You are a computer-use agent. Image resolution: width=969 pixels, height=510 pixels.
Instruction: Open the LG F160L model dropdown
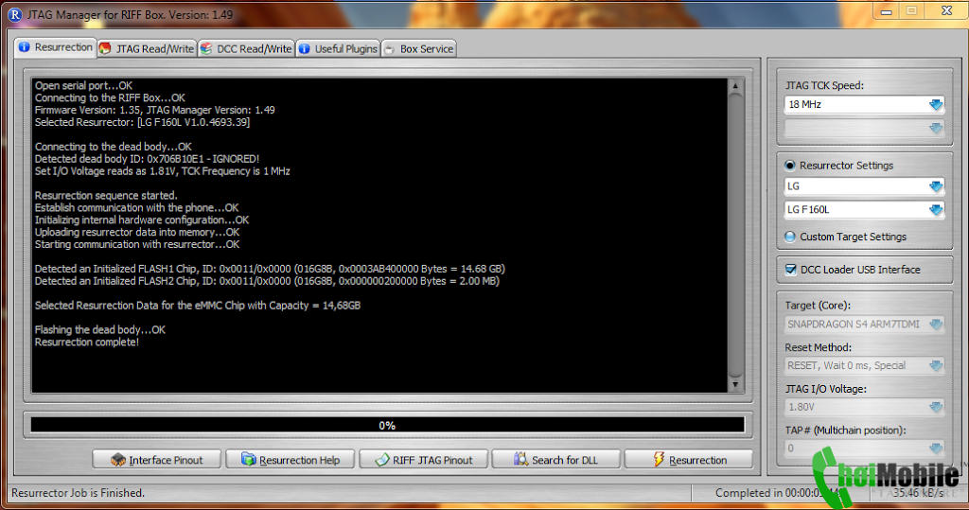[x=936, y=209]
